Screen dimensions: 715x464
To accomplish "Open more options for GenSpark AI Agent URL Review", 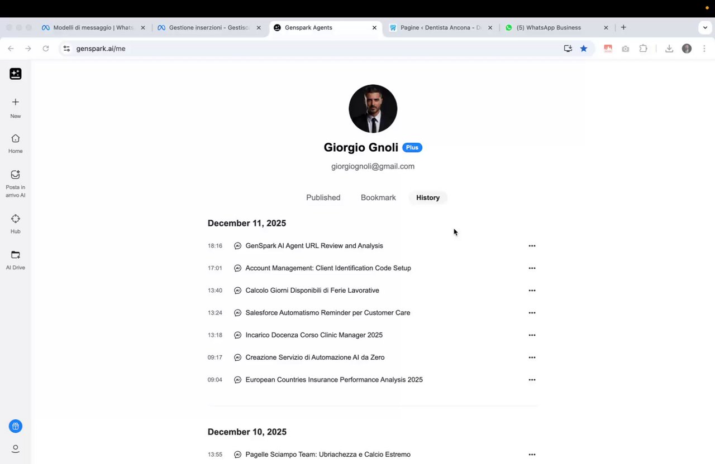I will point(532,246).
